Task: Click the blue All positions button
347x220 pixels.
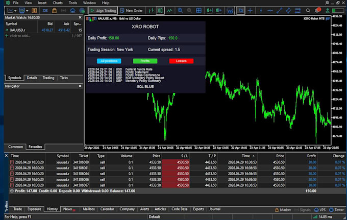Action: [x=109, y=61]
